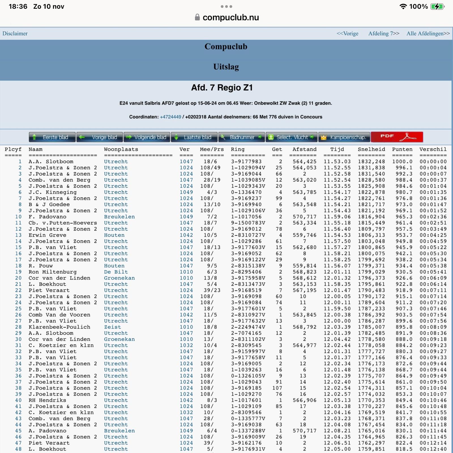The width and height of the screenshot is (453, 453).
Task: Jump to Laatste blad with down arrow
Action: [194, 137]
